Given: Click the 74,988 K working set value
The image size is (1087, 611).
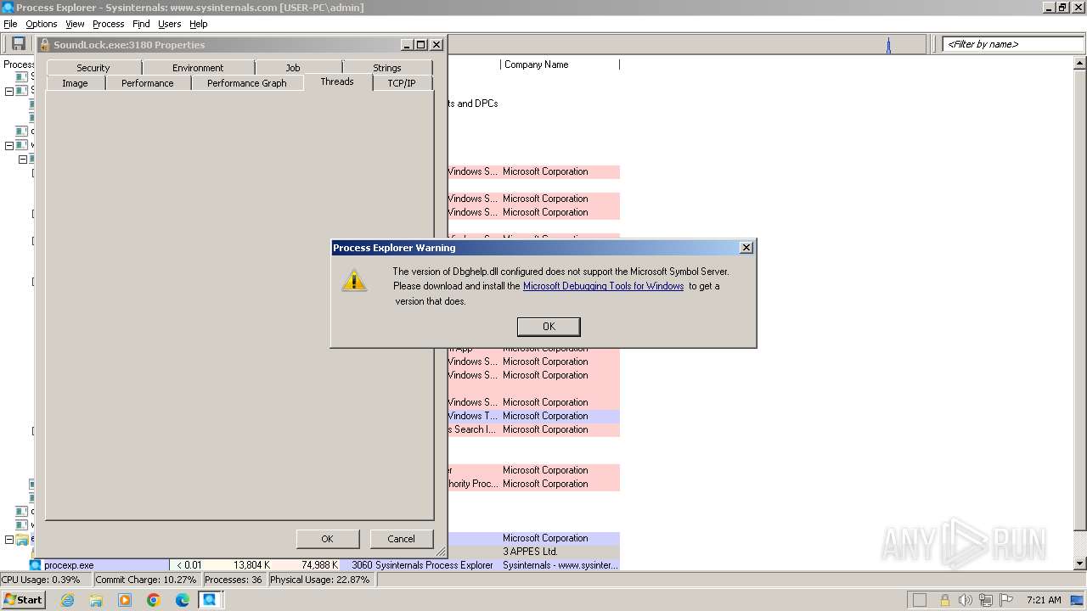Looking at the screenshot, I should [x=319, y=565].
